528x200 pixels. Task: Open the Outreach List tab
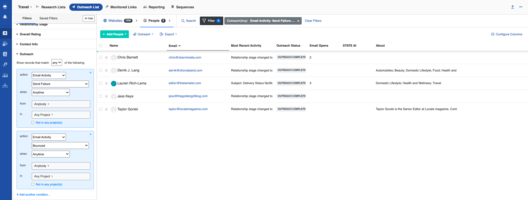(x=86, y=7)
